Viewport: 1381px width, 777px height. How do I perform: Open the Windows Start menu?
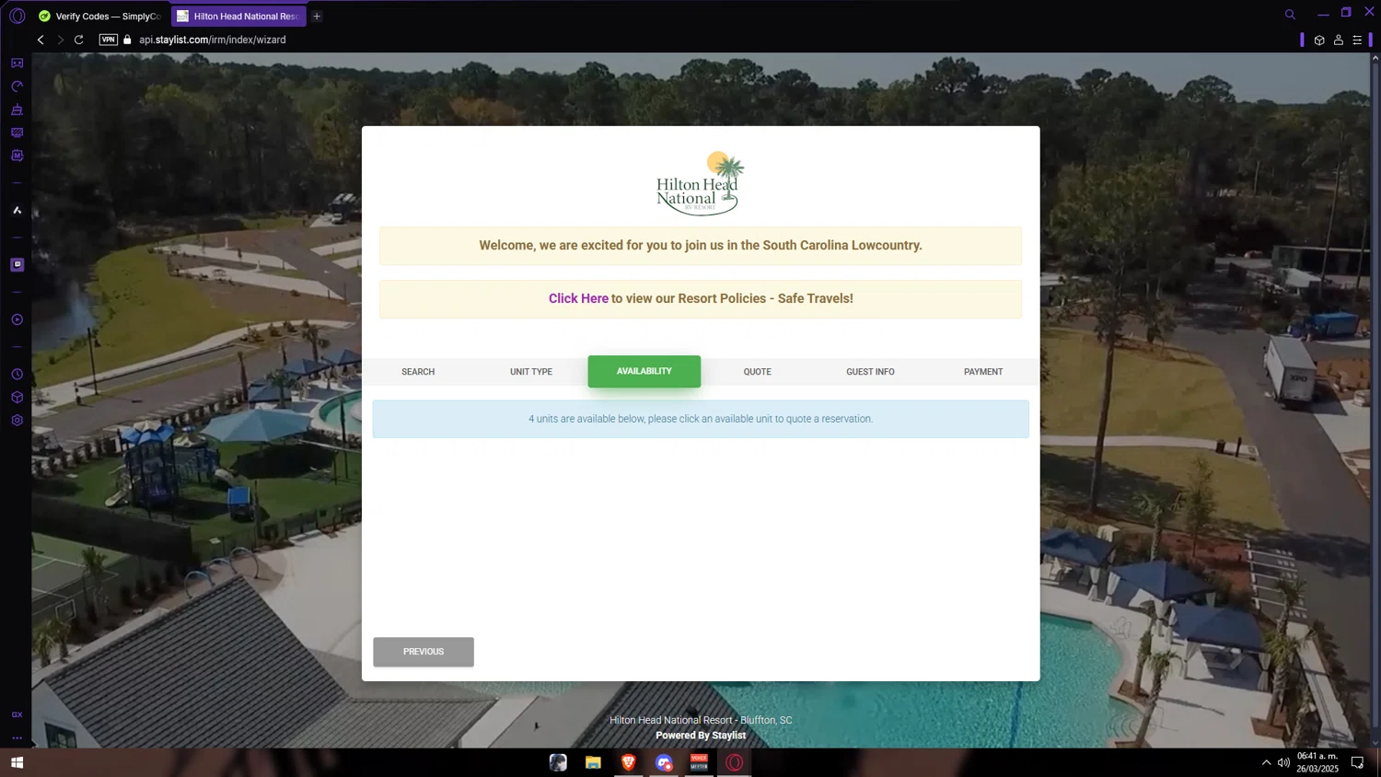[17, 762]
